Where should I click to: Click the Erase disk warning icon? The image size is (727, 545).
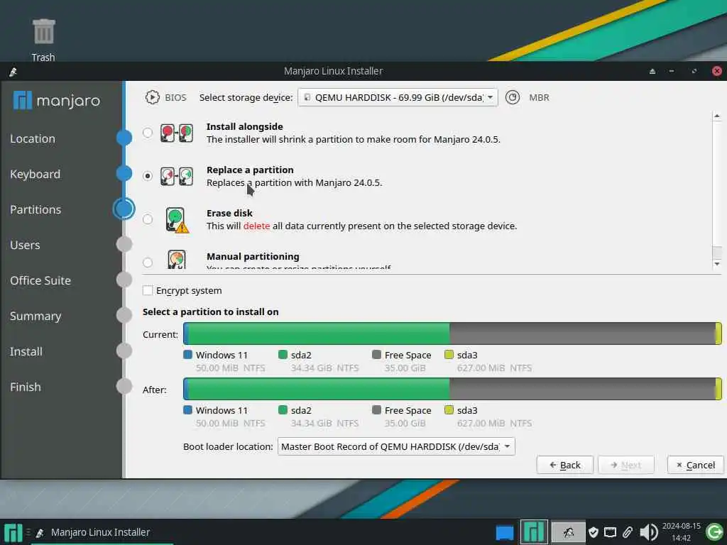click(177, 220)
